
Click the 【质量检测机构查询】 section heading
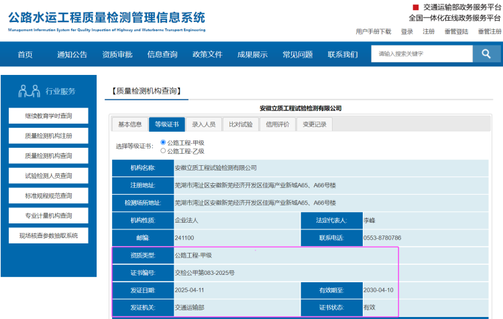146,91
